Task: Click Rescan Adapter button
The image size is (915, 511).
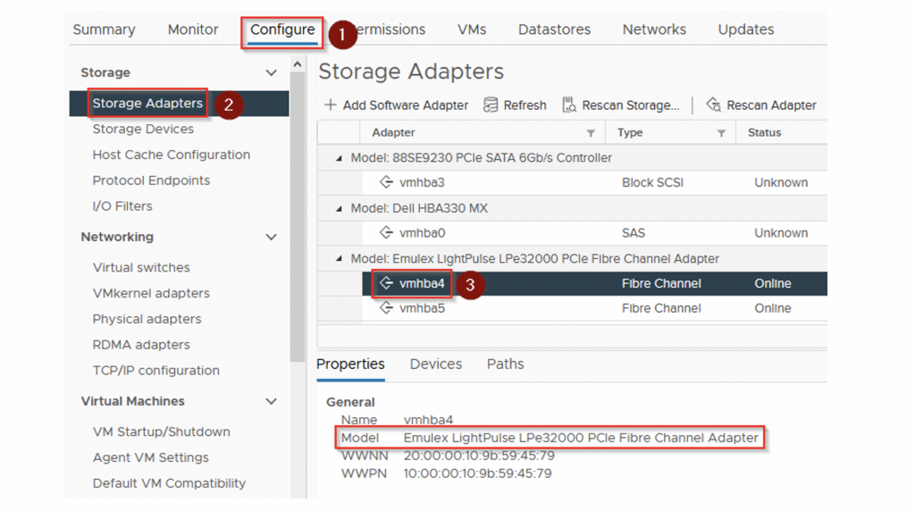Action: (x=761, y=105)
